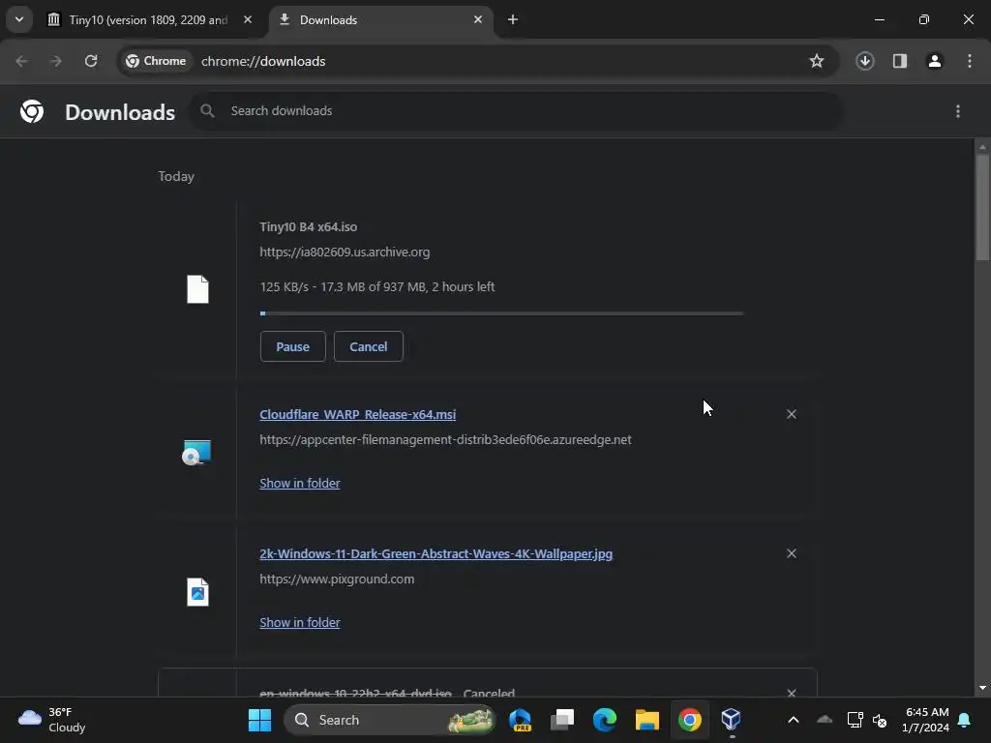Close the Downloads tab

tap(478, 19)
